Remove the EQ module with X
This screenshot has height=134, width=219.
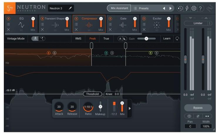(9, 29)
